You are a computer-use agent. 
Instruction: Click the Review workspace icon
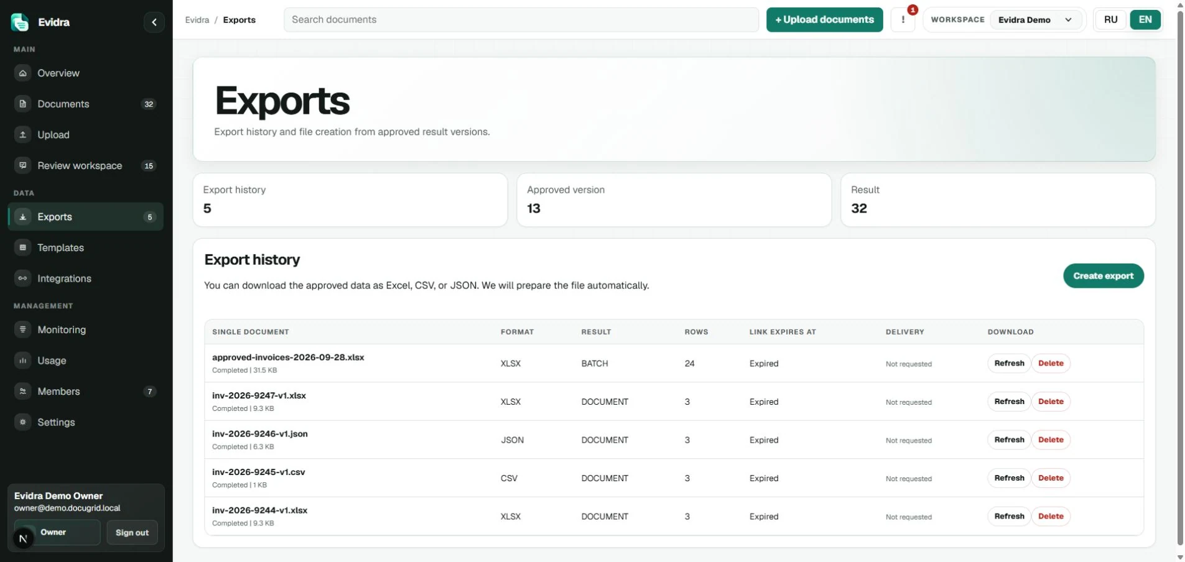[x=23, y=165]
